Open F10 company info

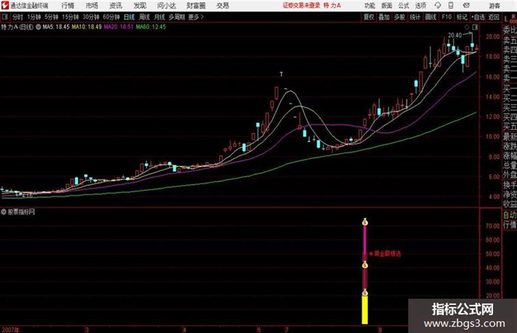447,17
